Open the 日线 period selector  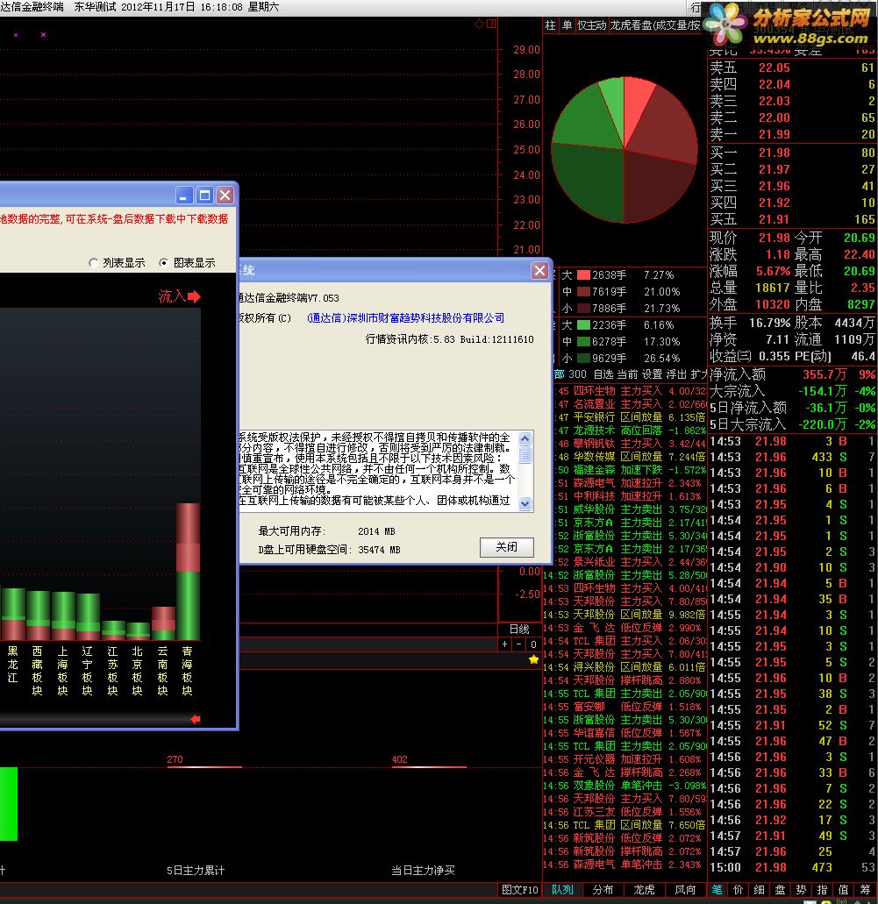click(519, 629)
